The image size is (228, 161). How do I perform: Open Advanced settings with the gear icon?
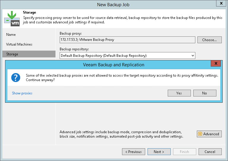(209, 134)
